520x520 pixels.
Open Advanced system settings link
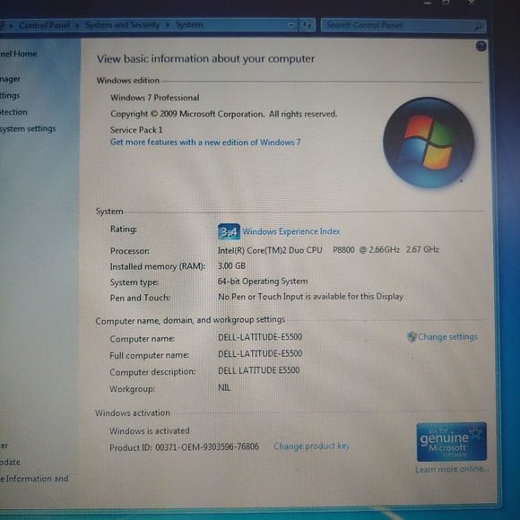coord(28,129)
